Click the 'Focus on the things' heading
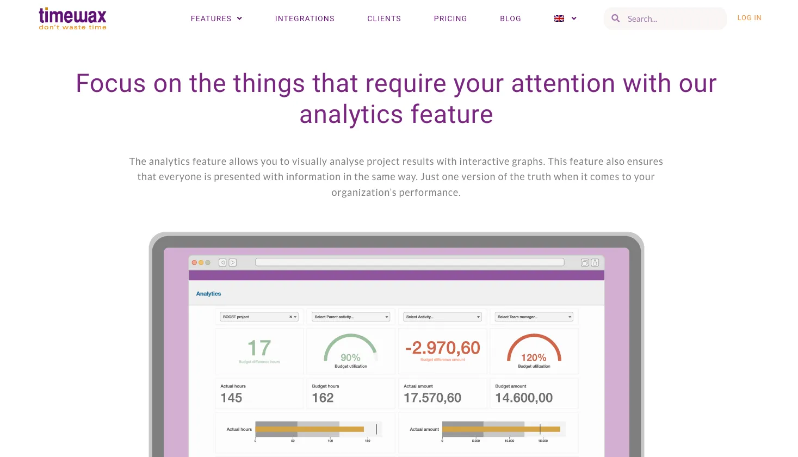 [x=396, y=98]
